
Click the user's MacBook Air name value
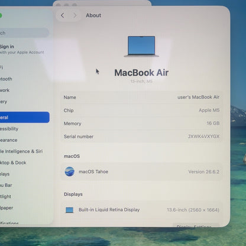point(198,97)
